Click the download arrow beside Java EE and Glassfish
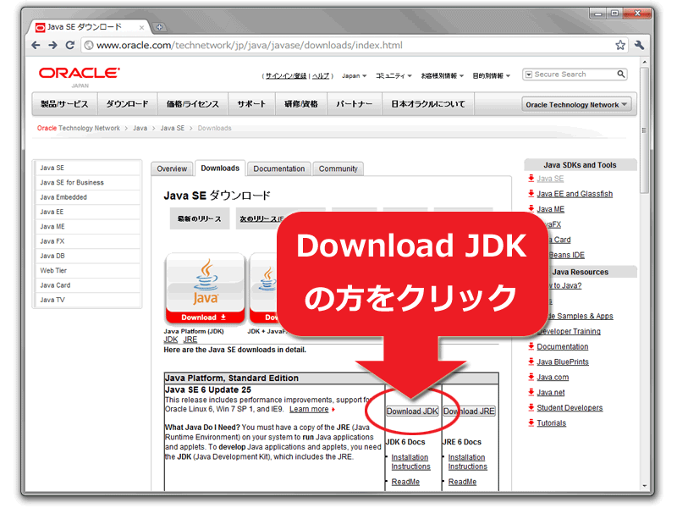This screenshot has height=508, width=677. point(531,194)
